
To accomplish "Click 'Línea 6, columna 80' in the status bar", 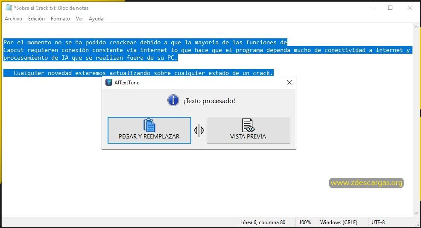I will coord(263,222).
